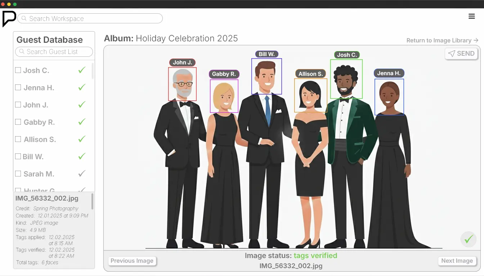Viewport: 484px width, 276px height.
Task: Go to the Next Image
Action: point(457,261)
